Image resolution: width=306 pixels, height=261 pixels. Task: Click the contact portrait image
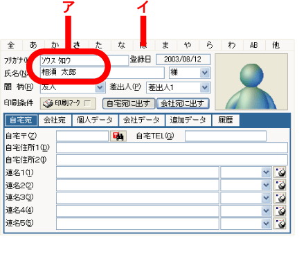pos(251,82)
